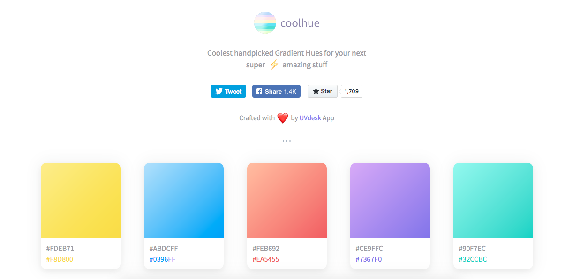Copy the #7367F0 hex code

pos(369,259)
